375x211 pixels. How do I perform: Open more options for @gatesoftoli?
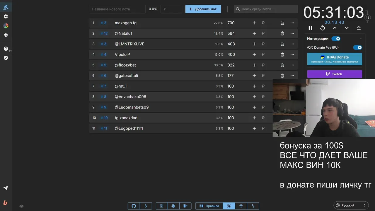pos(292,76)
